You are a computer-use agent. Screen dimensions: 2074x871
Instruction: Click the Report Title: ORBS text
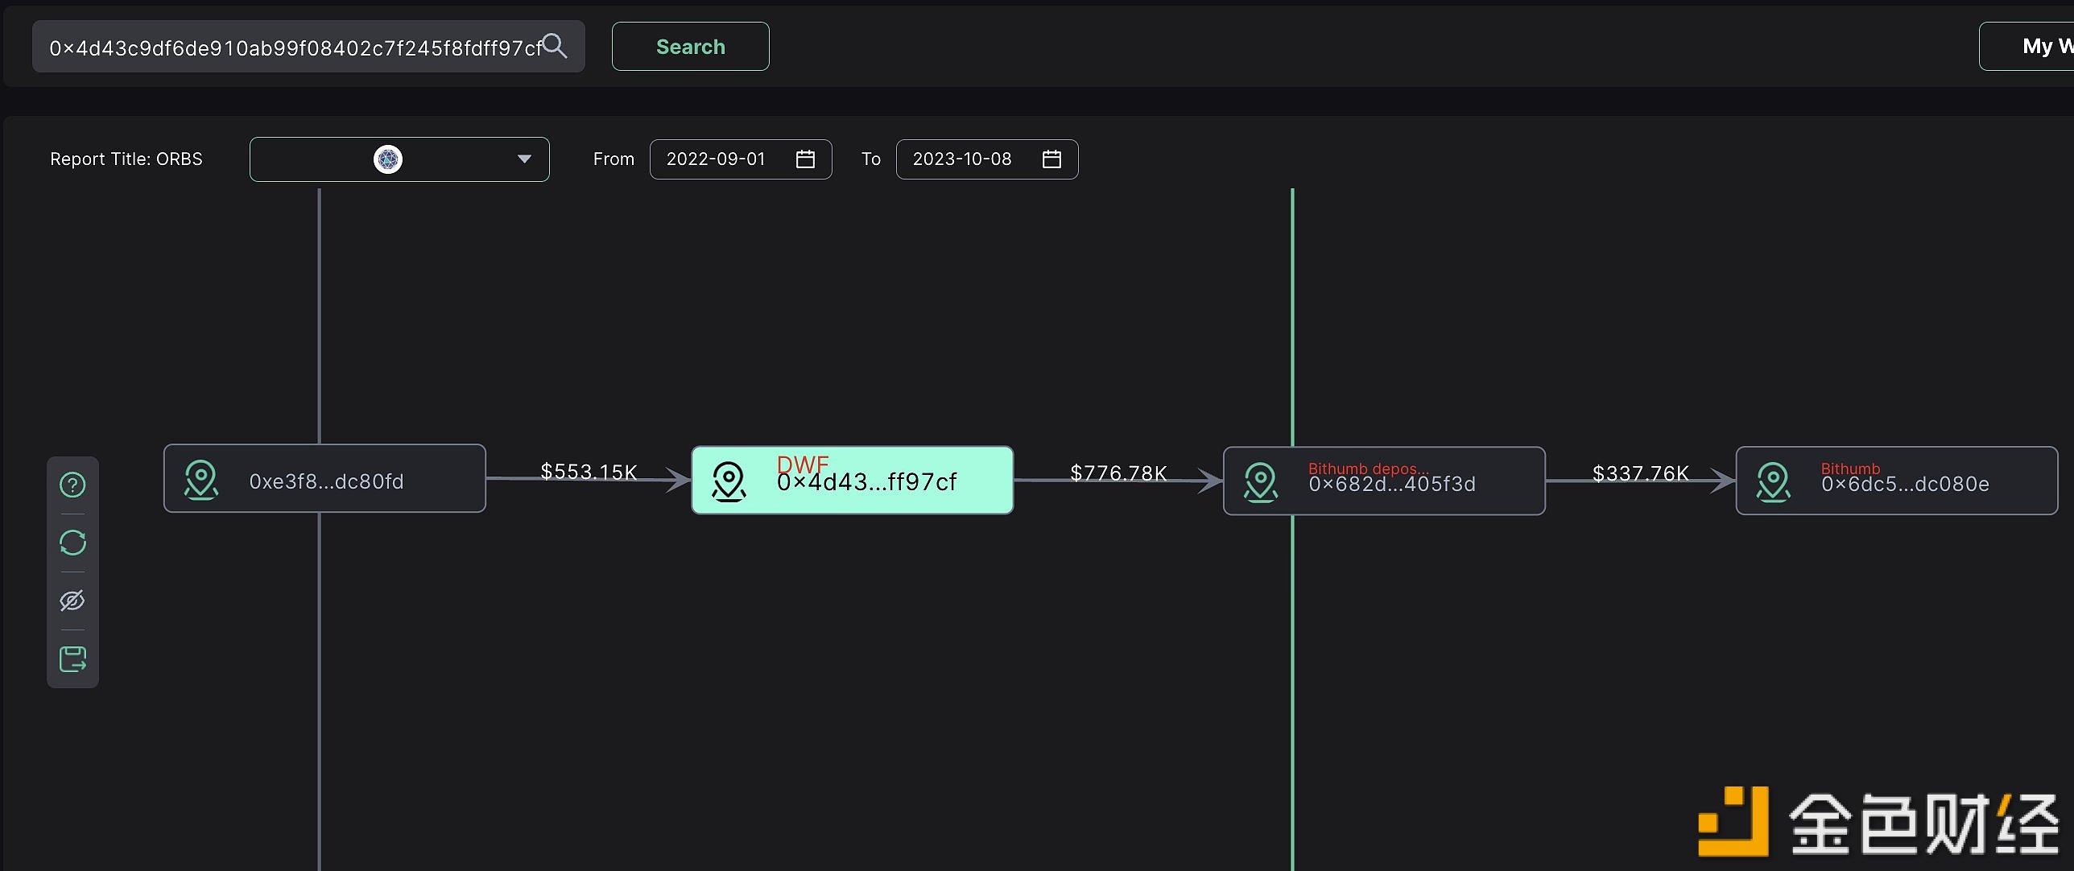pos(126,159)
